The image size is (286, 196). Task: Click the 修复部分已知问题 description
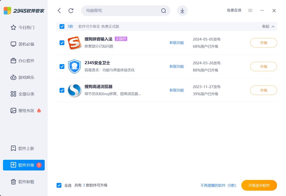[x=99, y=46]
